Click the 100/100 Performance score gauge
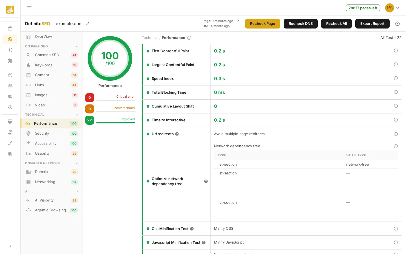 tap(110, 58)
